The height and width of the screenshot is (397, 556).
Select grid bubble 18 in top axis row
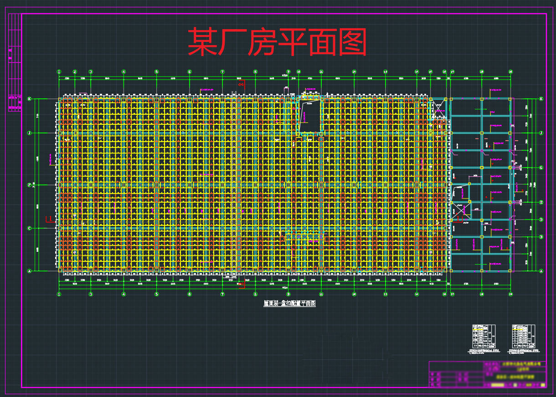482,71
